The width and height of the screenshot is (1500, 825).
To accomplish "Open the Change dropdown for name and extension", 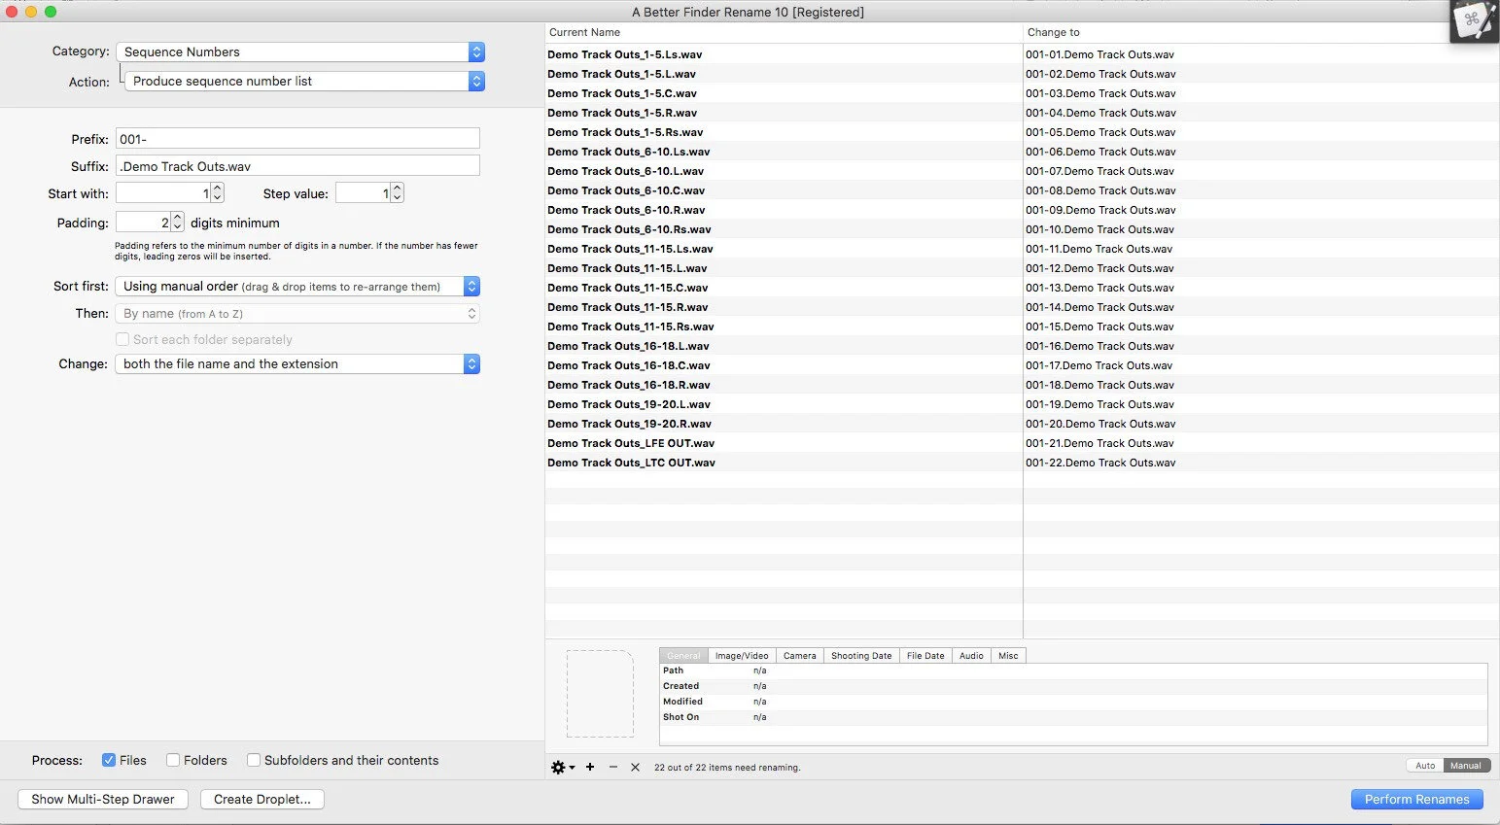I will point(297,363).
